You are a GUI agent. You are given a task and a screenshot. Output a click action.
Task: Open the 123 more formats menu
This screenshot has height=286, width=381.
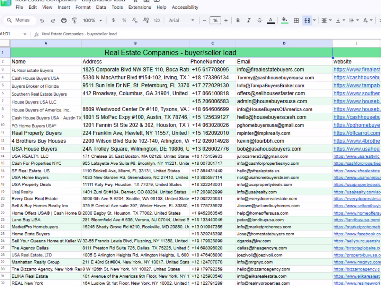pos(157,20)
